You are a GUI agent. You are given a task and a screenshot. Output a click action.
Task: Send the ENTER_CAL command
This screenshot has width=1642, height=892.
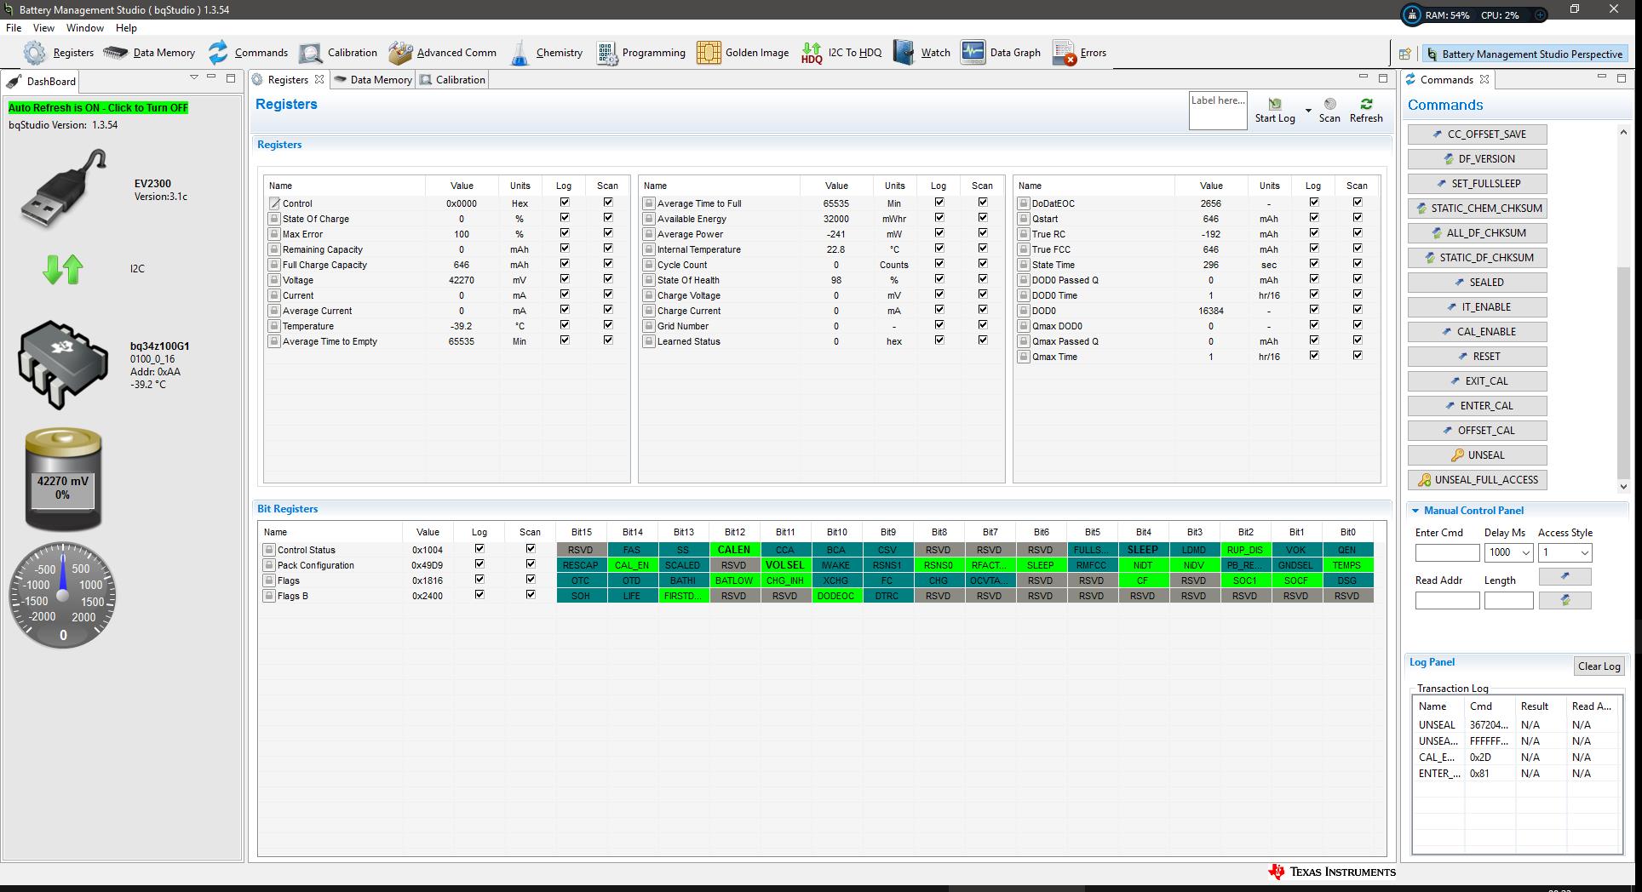coord(1477,406)
